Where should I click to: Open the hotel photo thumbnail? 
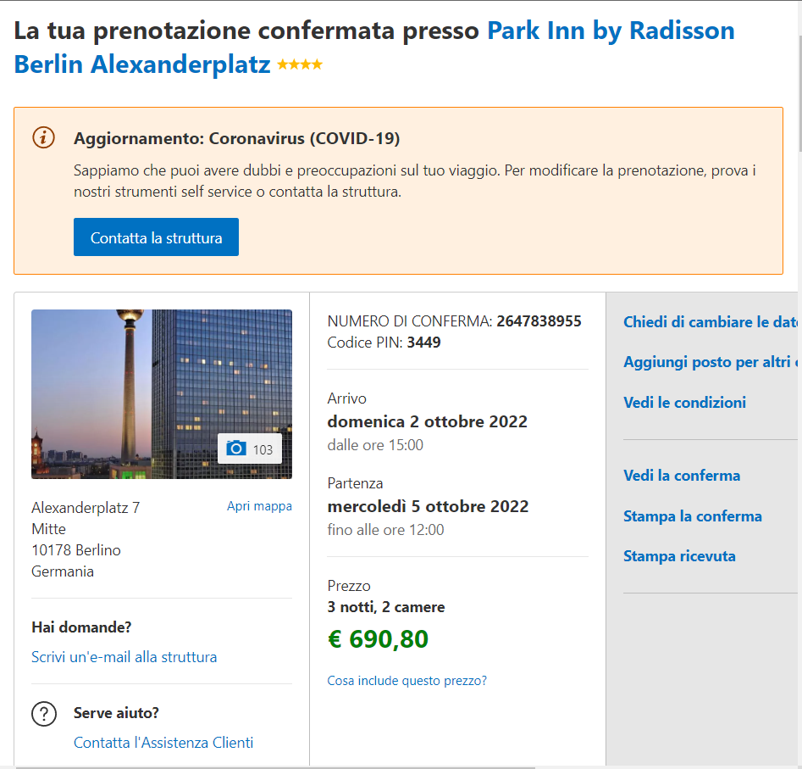pyautogui.click(x=162, y=394)
